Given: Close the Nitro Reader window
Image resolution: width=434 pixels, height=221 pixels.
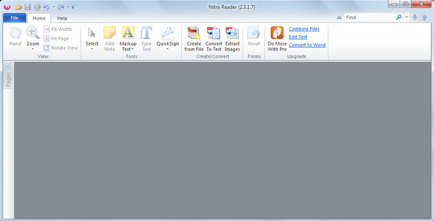Looking at the screenshot, I should coord(422,4).
